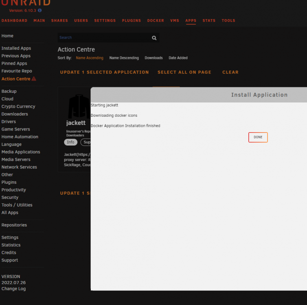
Task: Click the search magnifier icon
Action: [154, 38]
